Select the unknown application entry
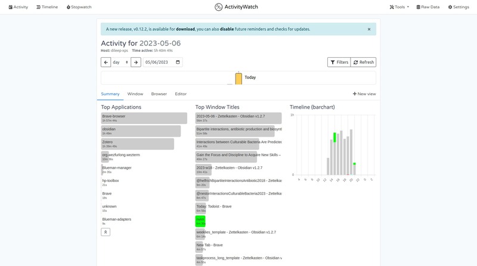 [x=109, y=209]
